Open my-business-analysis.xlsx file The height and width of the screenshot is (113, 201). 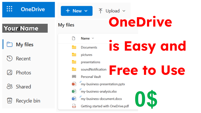(99, 92)
